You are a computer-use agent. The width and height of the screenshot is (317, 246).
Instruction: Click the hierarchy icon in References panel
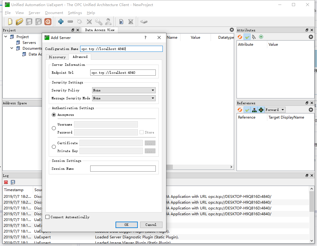pos(254,110)
